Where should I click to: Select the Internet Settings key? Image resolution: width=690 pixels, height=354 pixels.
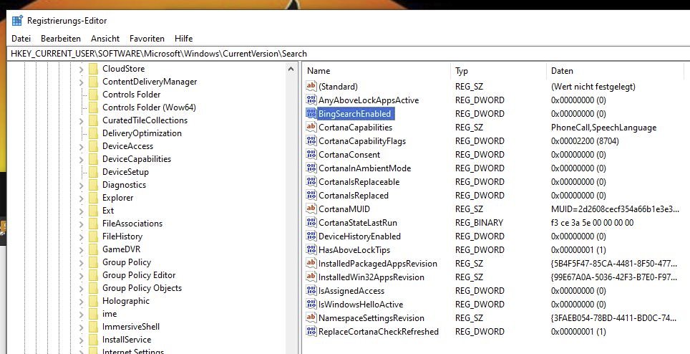133,351
